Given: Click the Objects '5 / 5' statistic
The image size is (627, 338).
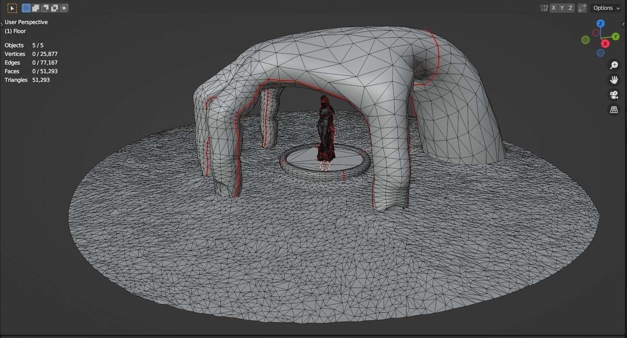Looking at the screenshot, I should click(38, 45).
